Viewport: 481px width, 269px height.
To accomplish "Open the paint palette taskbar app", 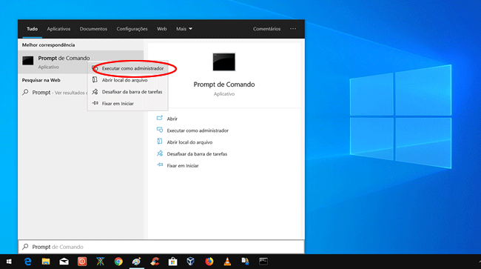I will click(x=136, y=262).
